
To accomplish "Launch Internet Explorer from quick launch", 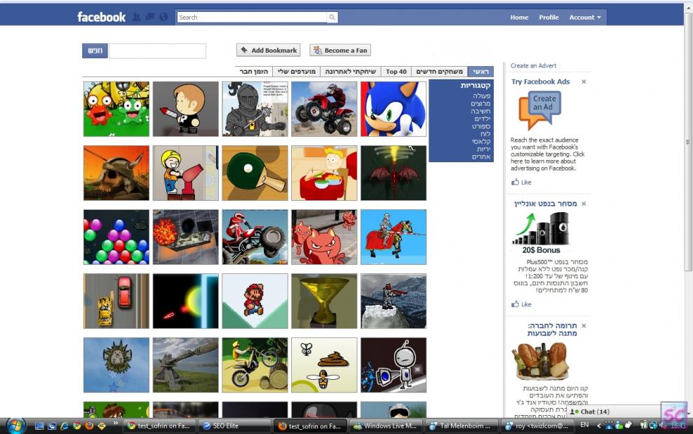I will pos(65,426).
